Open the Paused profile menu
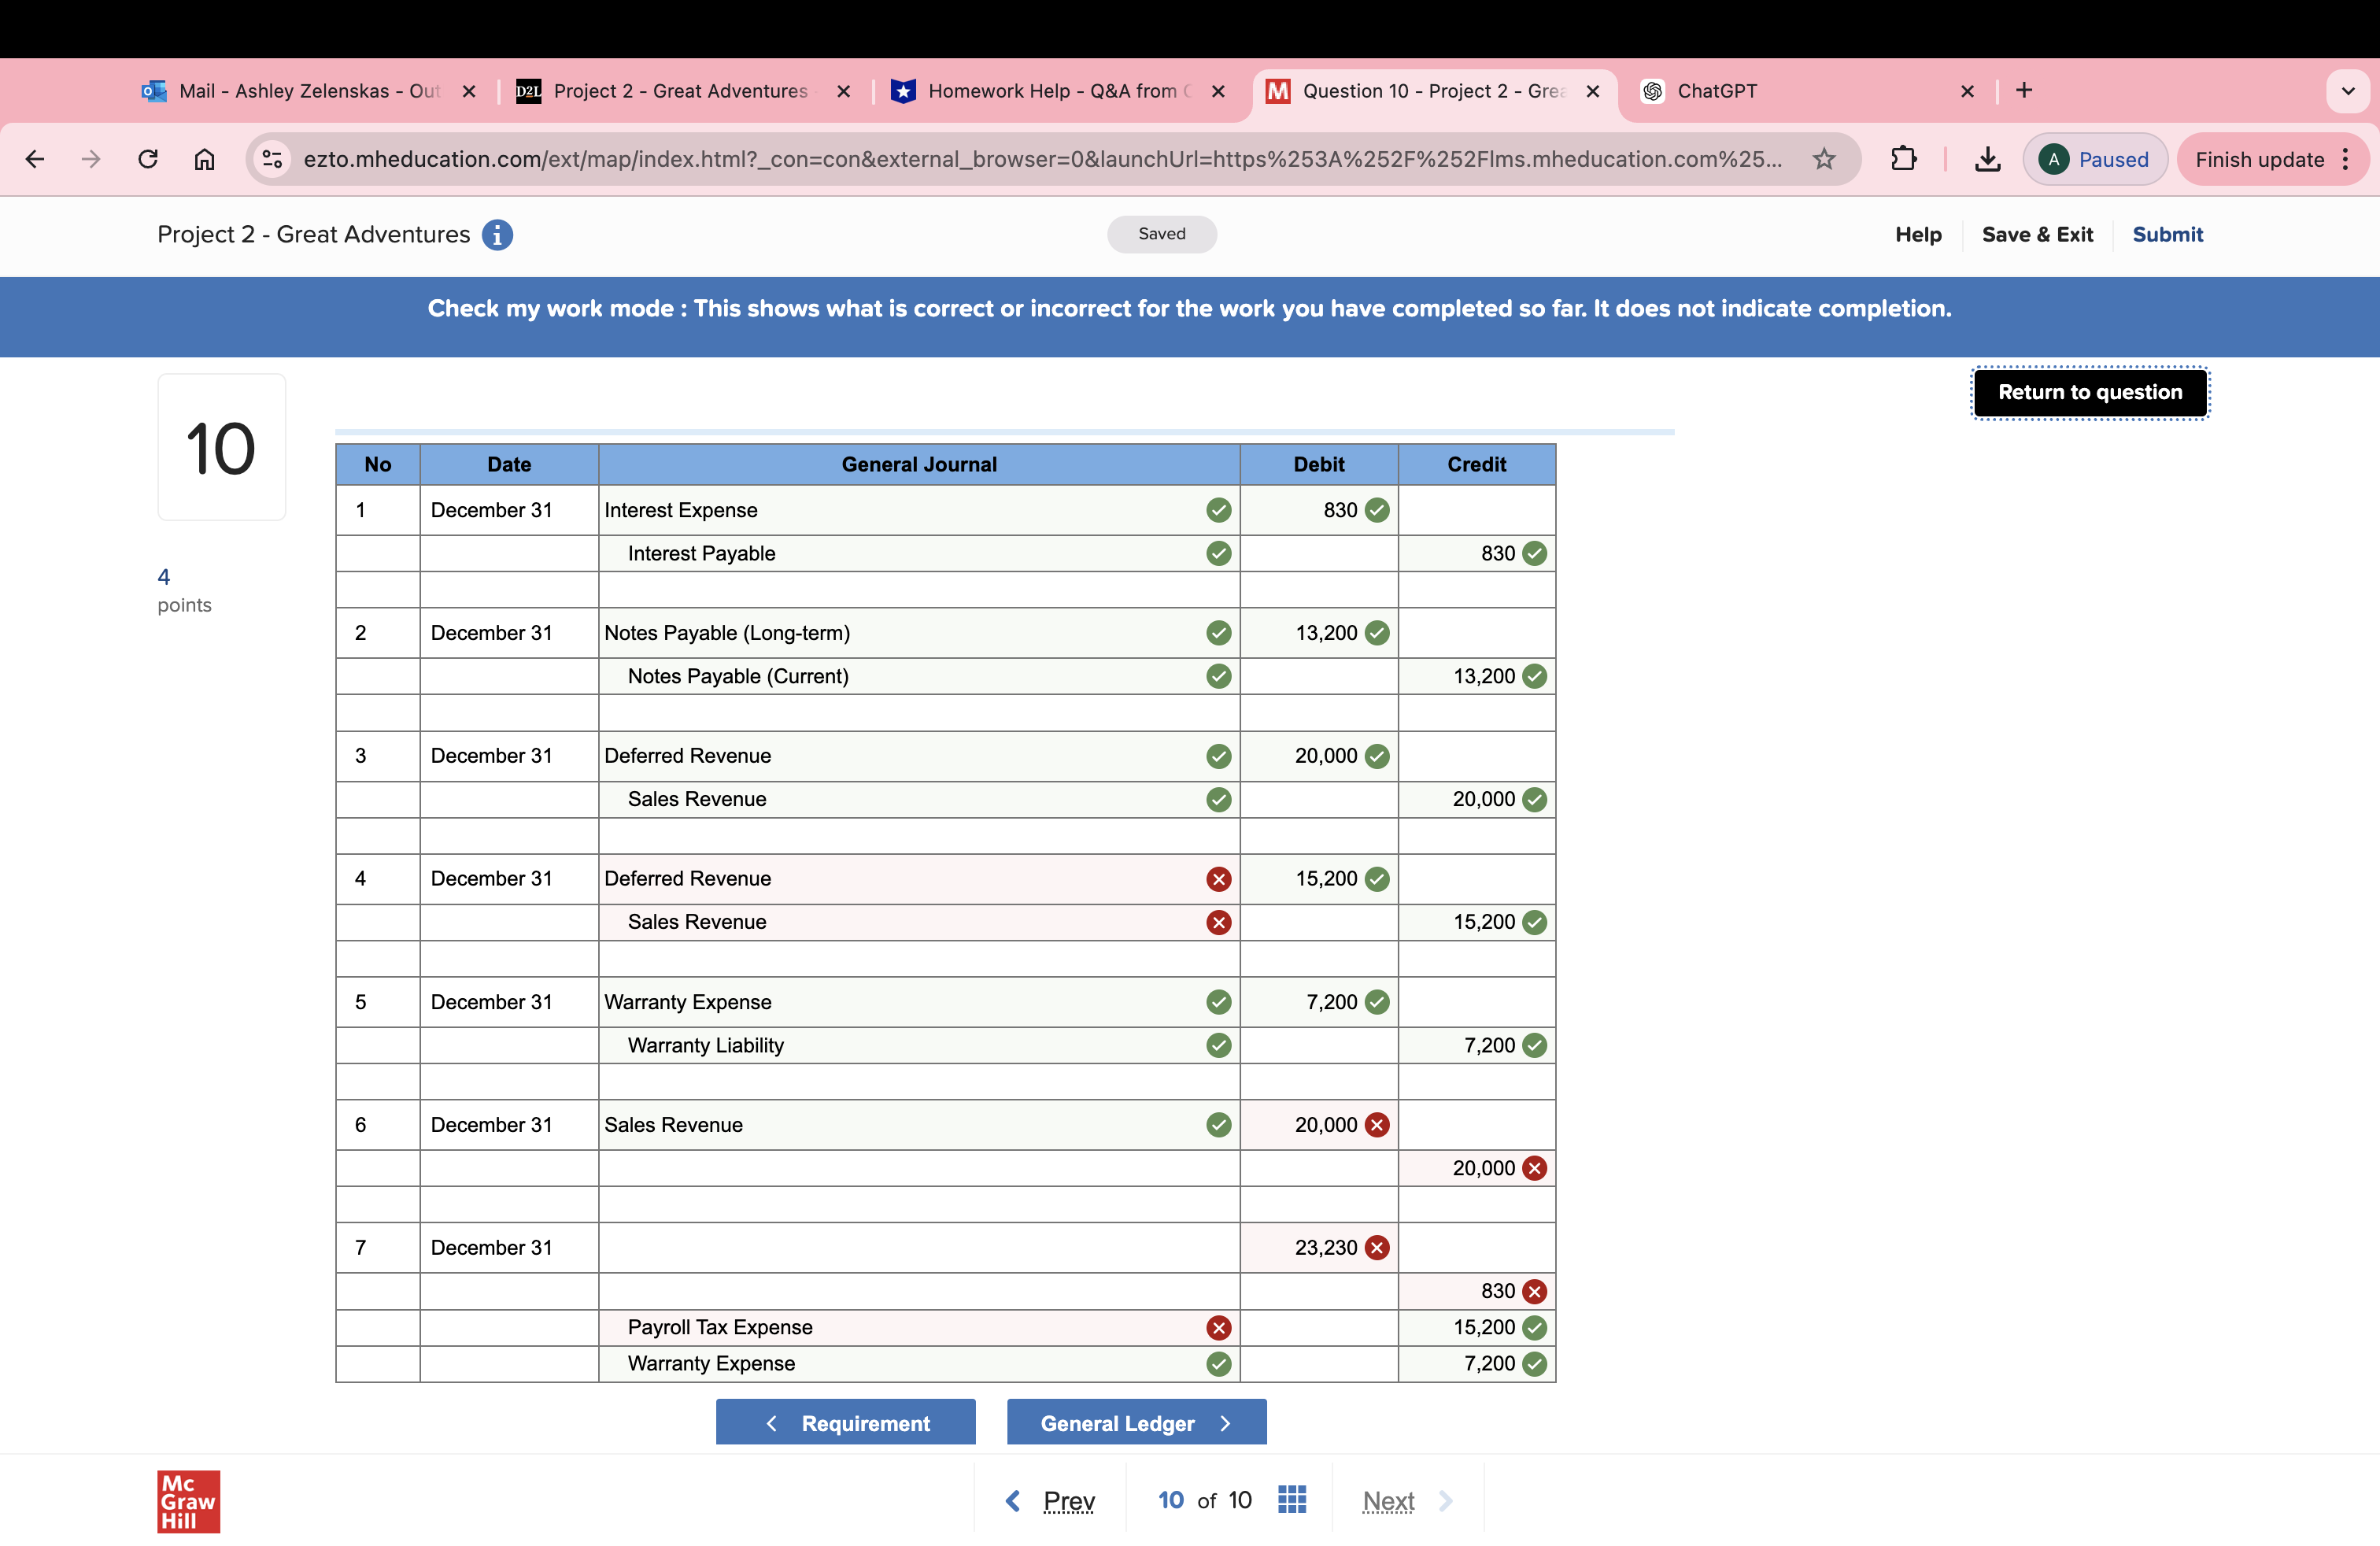 2095,159
